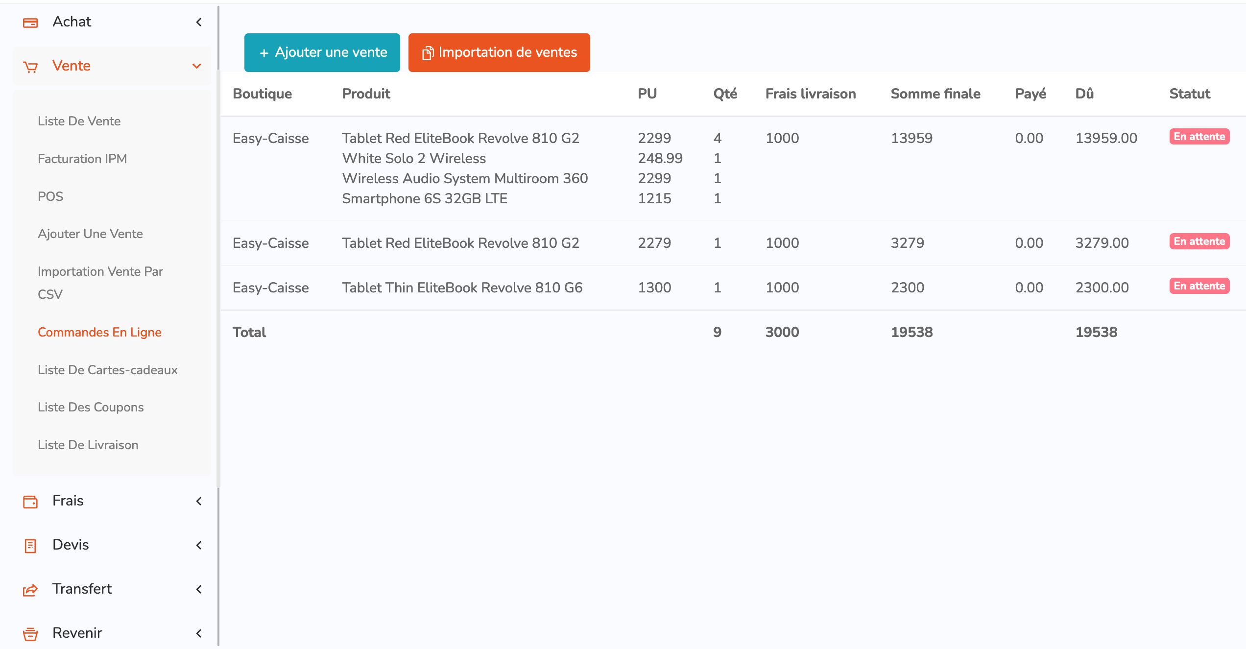
Task: Click the plus icon on Ajouter une vente
Action: [264, 53]
